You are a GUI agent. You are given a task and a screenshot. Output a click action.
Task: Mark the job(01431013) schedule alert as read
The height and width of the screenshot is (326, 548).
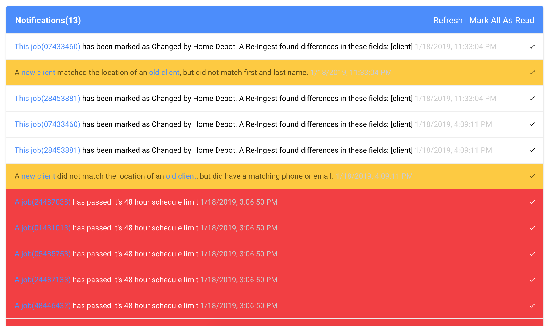(532, 228)
